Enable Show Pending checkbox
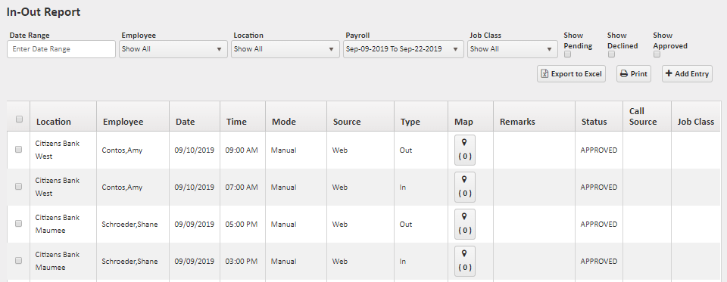The height and width of the screenshot is (282, 727). pyautogui.click(x=567, y=54)
